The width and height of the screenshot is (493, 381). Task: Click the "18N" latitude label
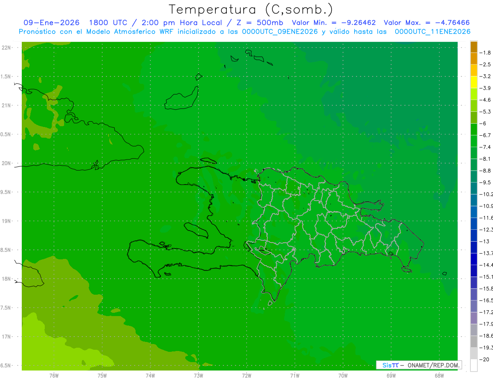coord(6,279)
